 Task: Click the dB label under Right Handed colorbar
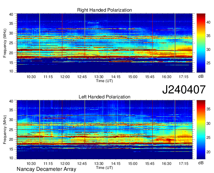pos(201,76)
